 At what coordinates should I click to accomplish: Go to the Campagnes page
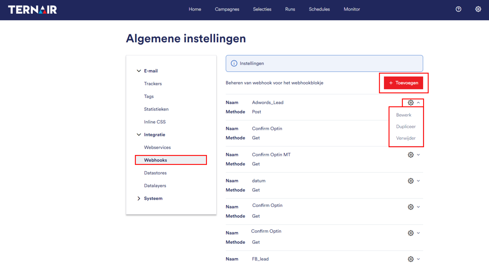tap(227, 9)
